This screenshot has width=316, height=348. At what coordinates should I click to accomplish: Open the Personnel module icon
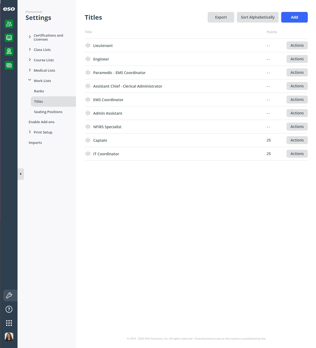point(9,24)
